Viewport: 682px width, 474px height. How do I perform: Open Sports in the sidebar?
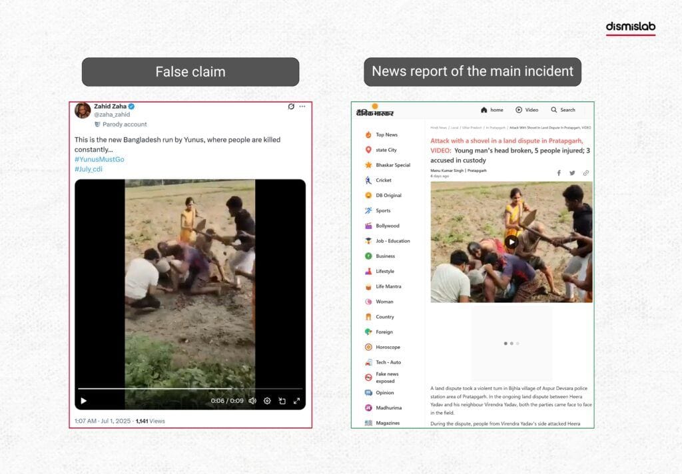click(378, 210)
